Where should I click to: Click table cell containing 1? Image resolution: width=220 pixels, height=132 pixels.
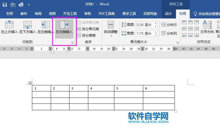(41, 88)
